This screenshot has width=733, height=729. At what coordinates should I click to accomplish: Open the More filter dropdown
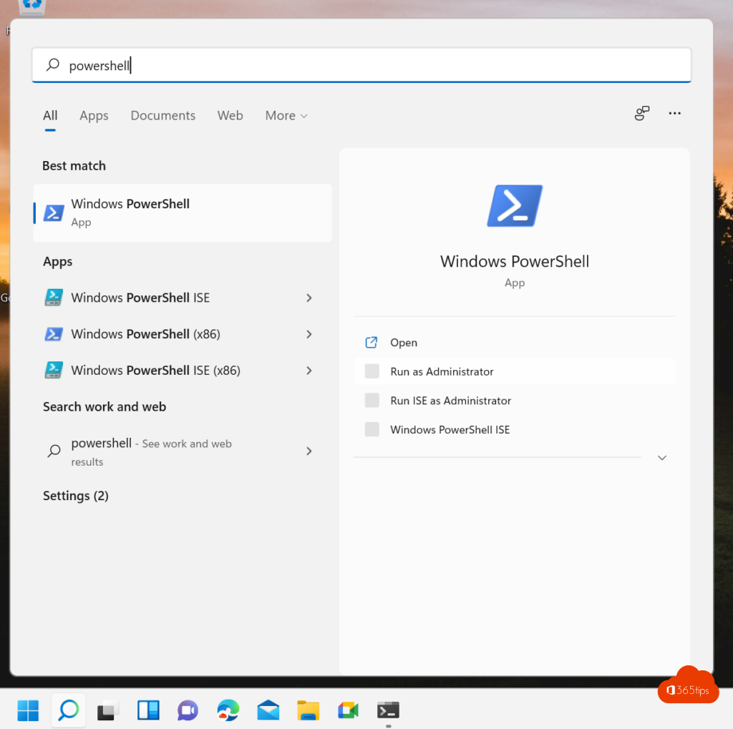click(286, 116)
